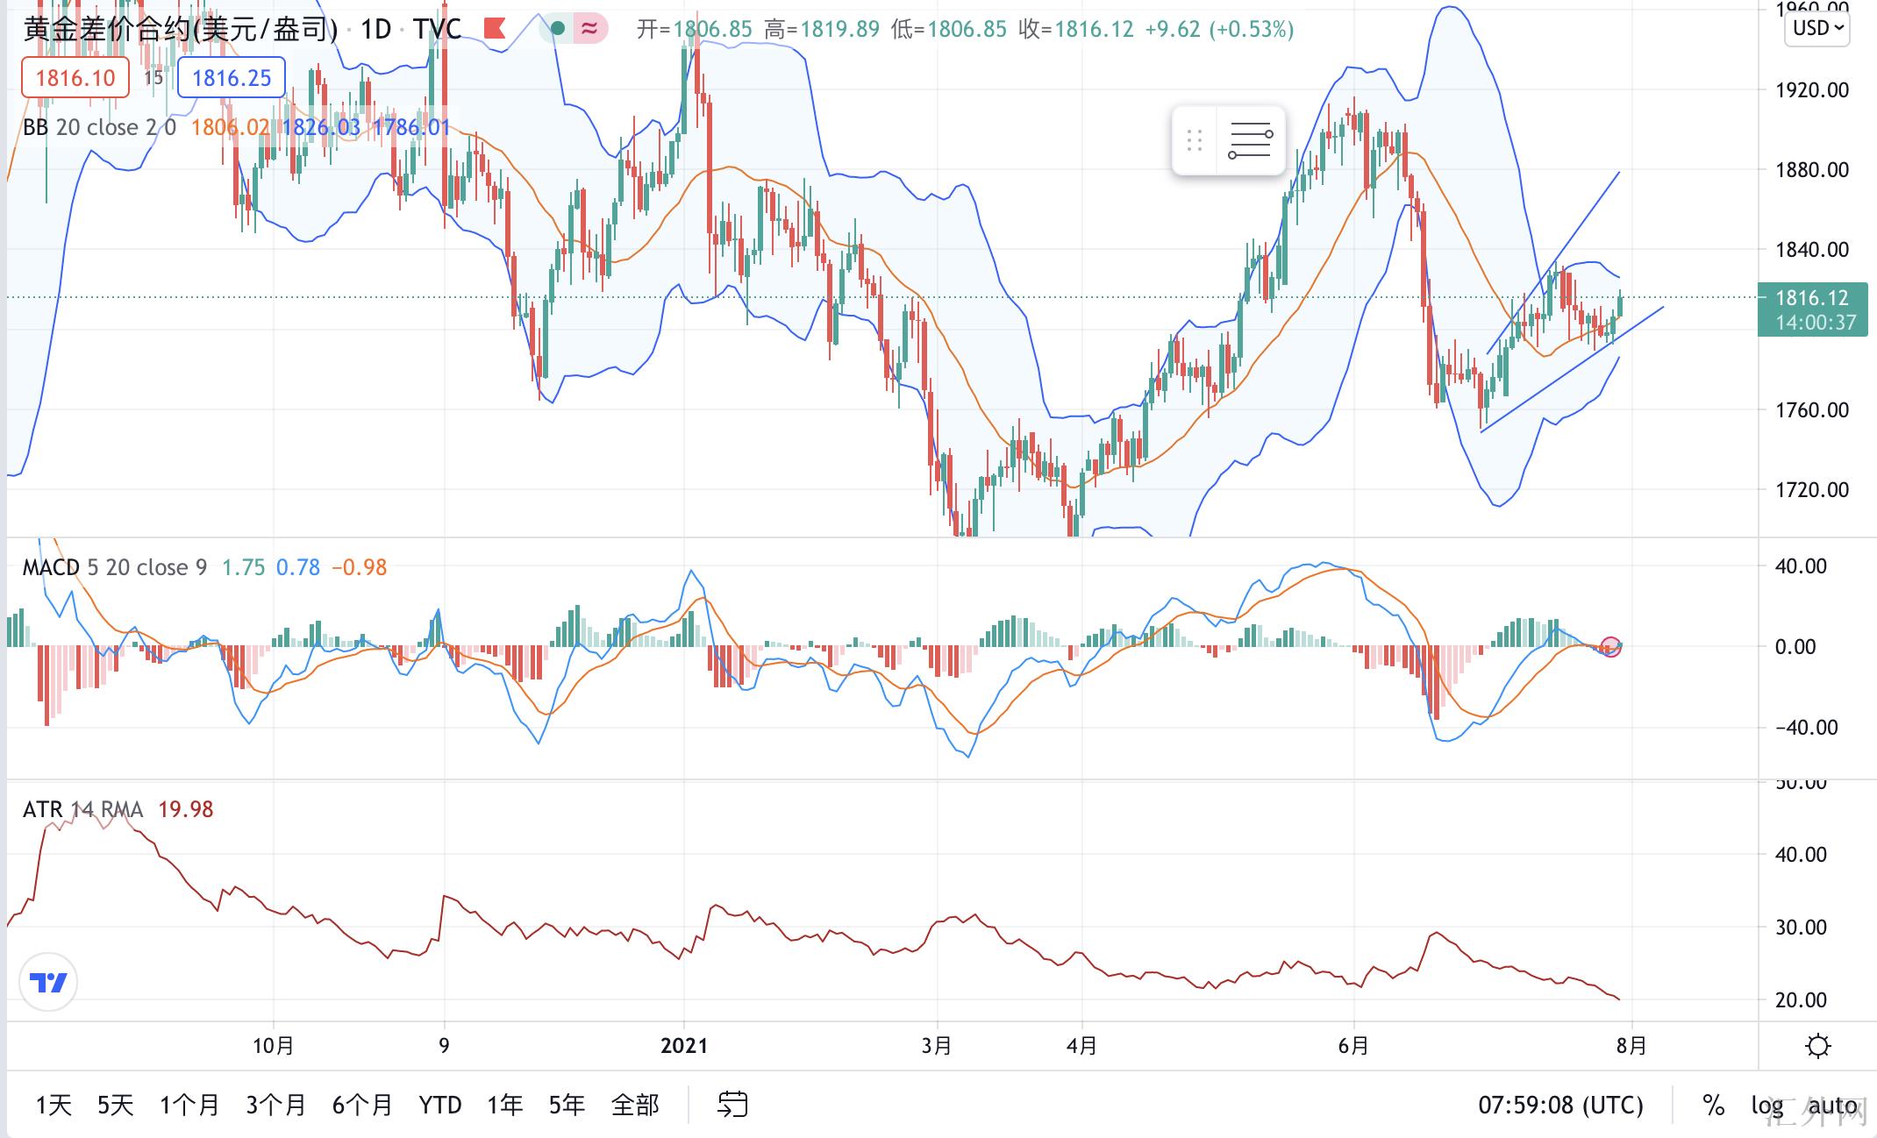Open the floating toolbar settings lines icon
Viewport: 1877px width, 1138px height.
[1249, 140]
